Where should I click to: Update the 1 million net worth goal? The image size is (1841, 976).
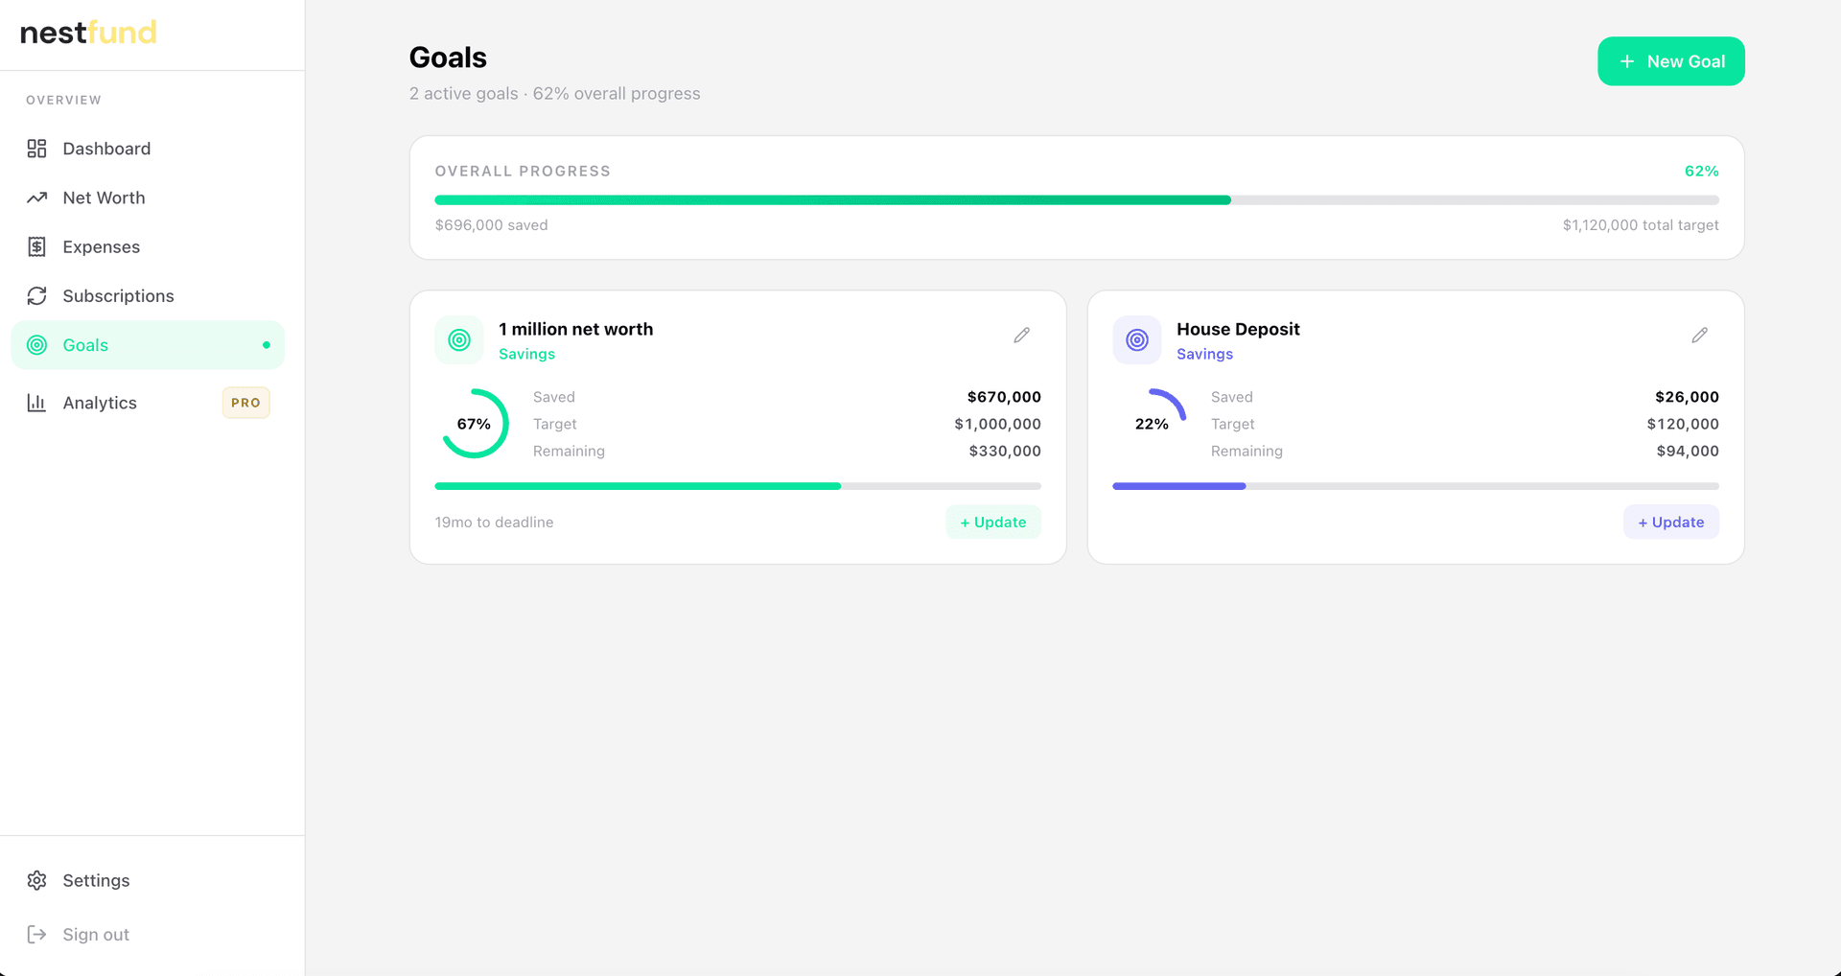[993, 522]
